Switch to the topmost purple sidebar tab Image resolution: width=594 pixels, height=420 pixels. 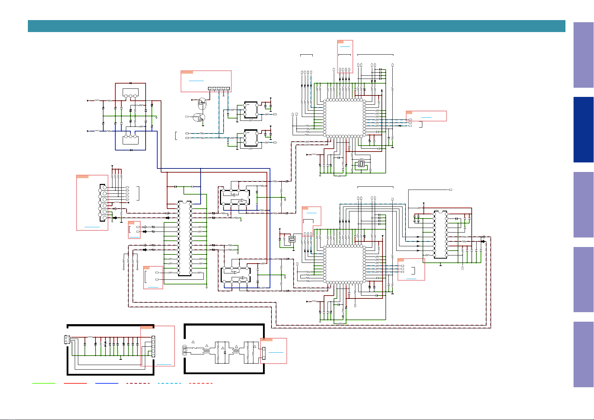584,55
